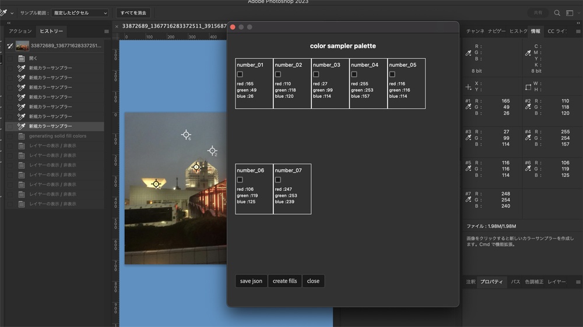Click the color sampler tool icon in options bar
Image resolution: width=583 pixels, height=327 pixels.
(x=3, y=13)
